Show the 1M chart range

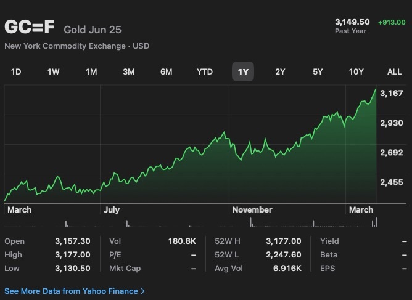point(91,71)
